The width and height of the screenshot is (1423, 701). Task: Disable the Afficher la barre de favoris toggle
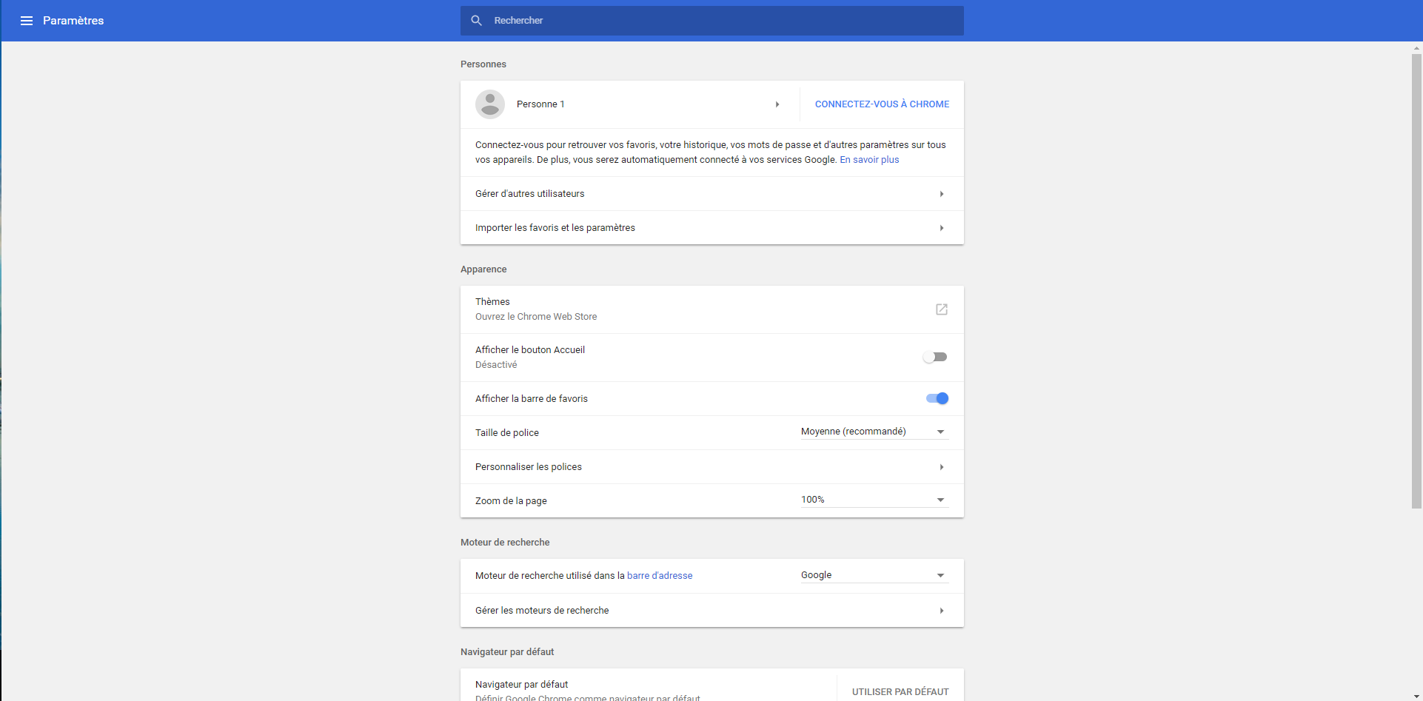(937, 398)
